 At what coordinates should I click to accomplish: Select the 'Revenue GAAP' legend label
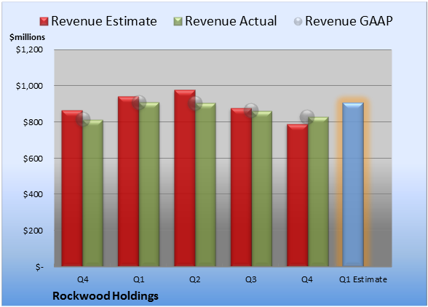click(349, 21)
